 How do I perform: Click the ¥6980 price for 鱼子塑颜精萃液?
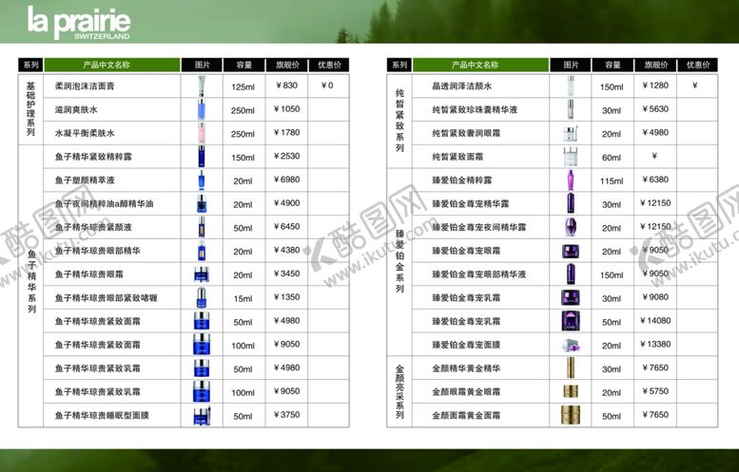(285, 180)
